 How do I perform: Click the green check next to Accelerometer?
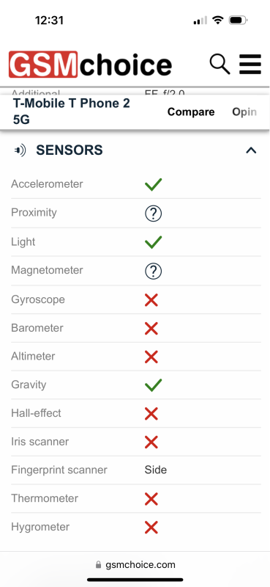coord(153,185)
